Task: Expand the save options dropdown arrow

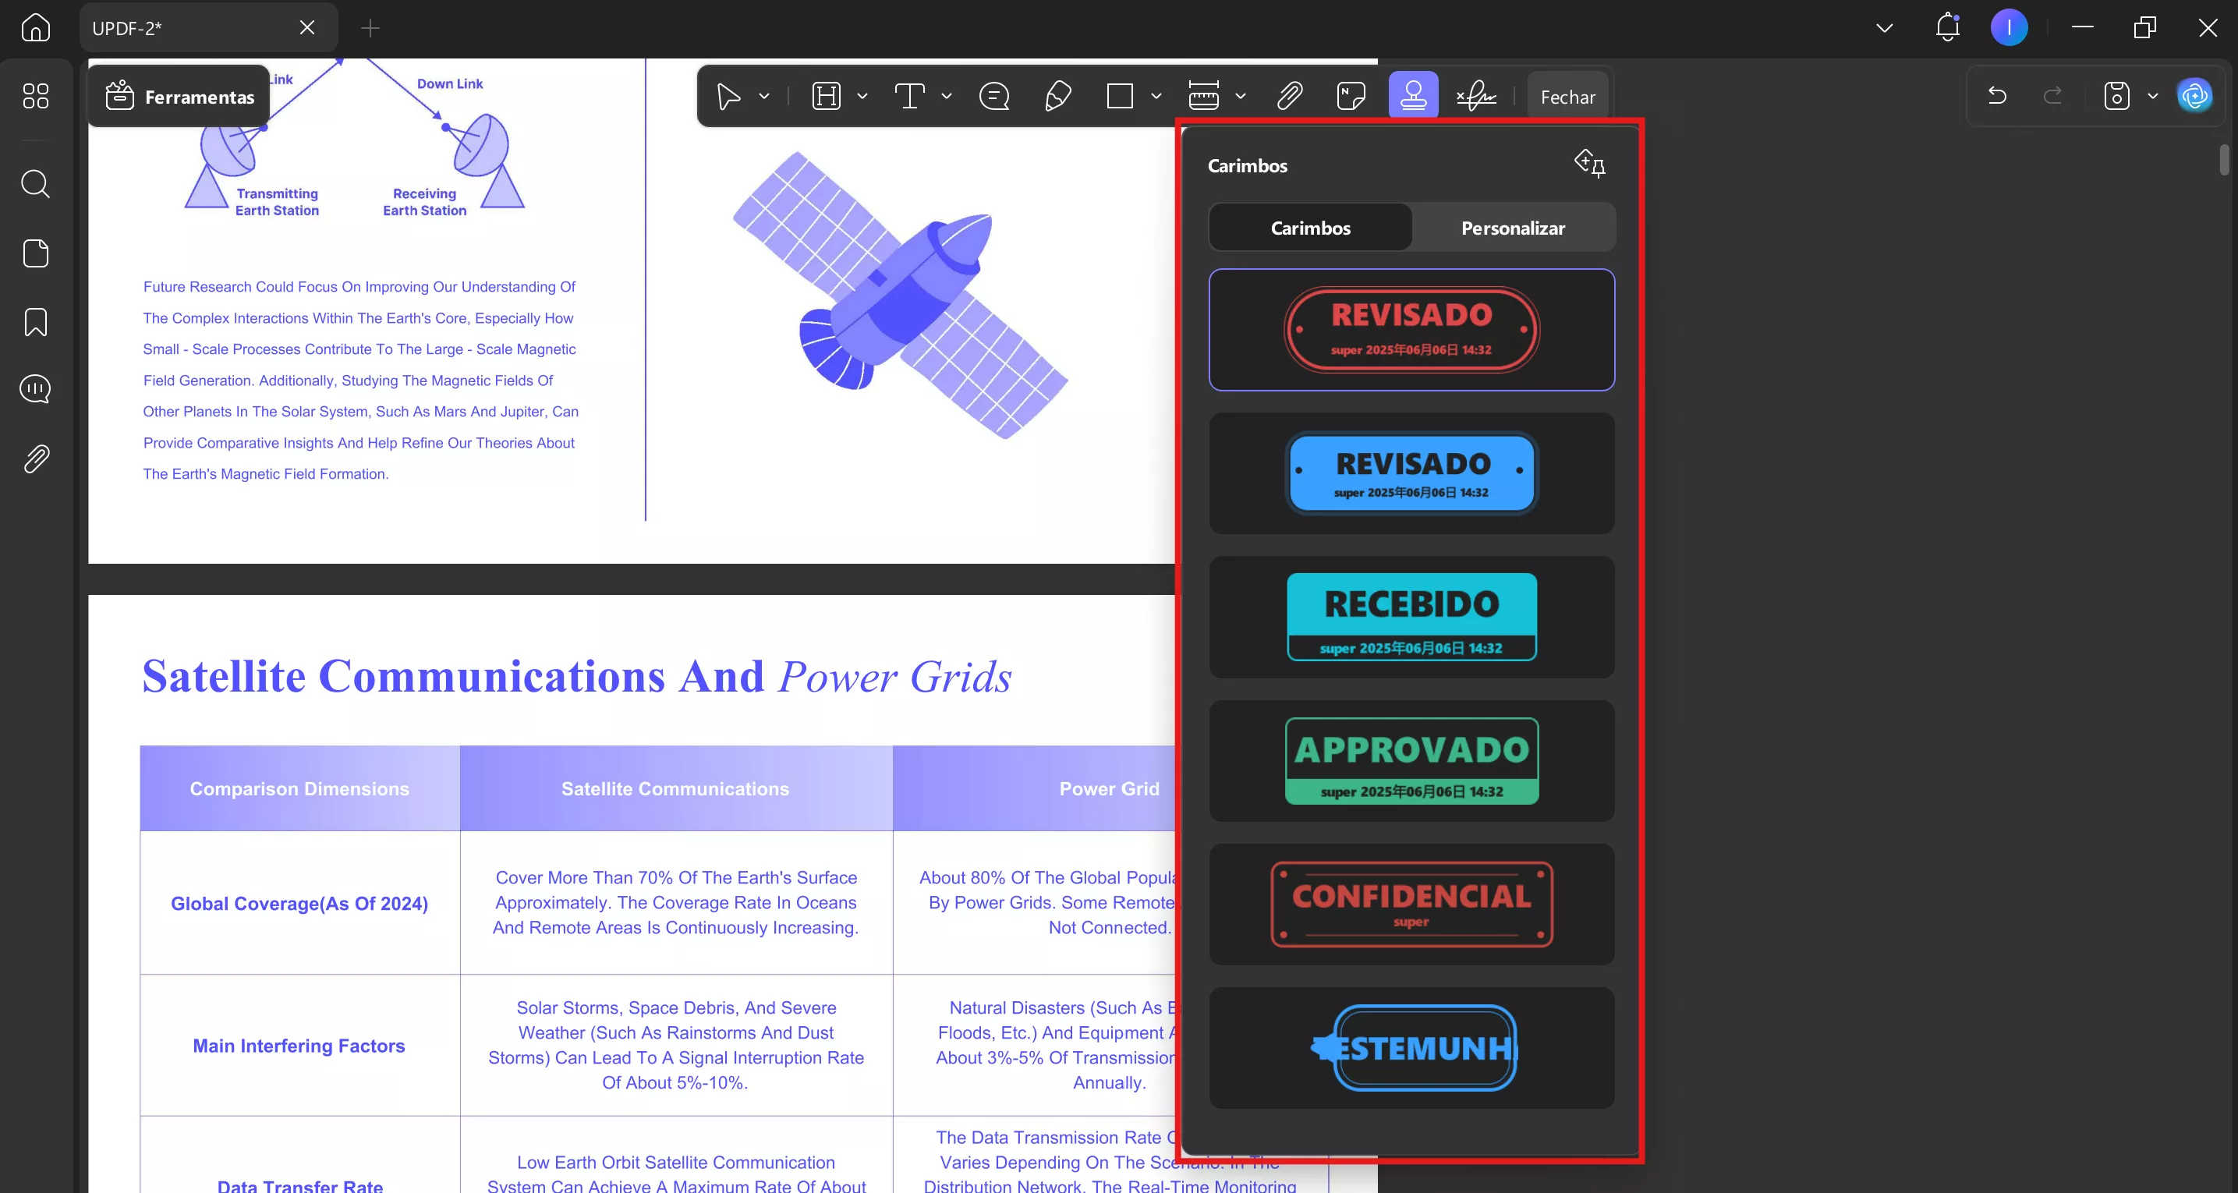Action: coord(2153,97)
